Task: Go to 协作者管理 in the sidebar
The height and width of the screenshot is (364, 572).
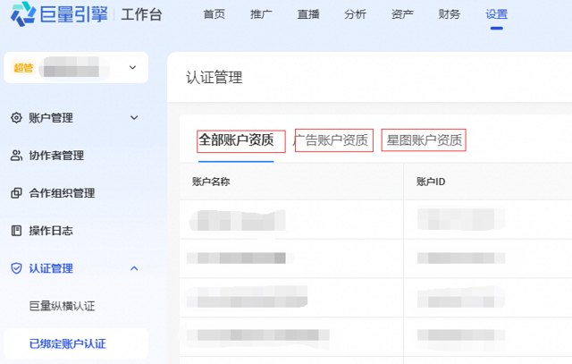Action: pyautogui.click(x=56, y=155)
